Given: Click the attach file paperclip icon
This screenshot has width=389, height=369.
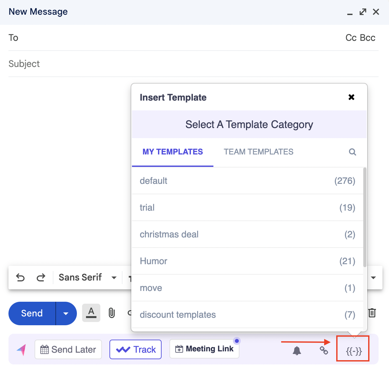Looking at the screenshot, I should click(112, 313).
